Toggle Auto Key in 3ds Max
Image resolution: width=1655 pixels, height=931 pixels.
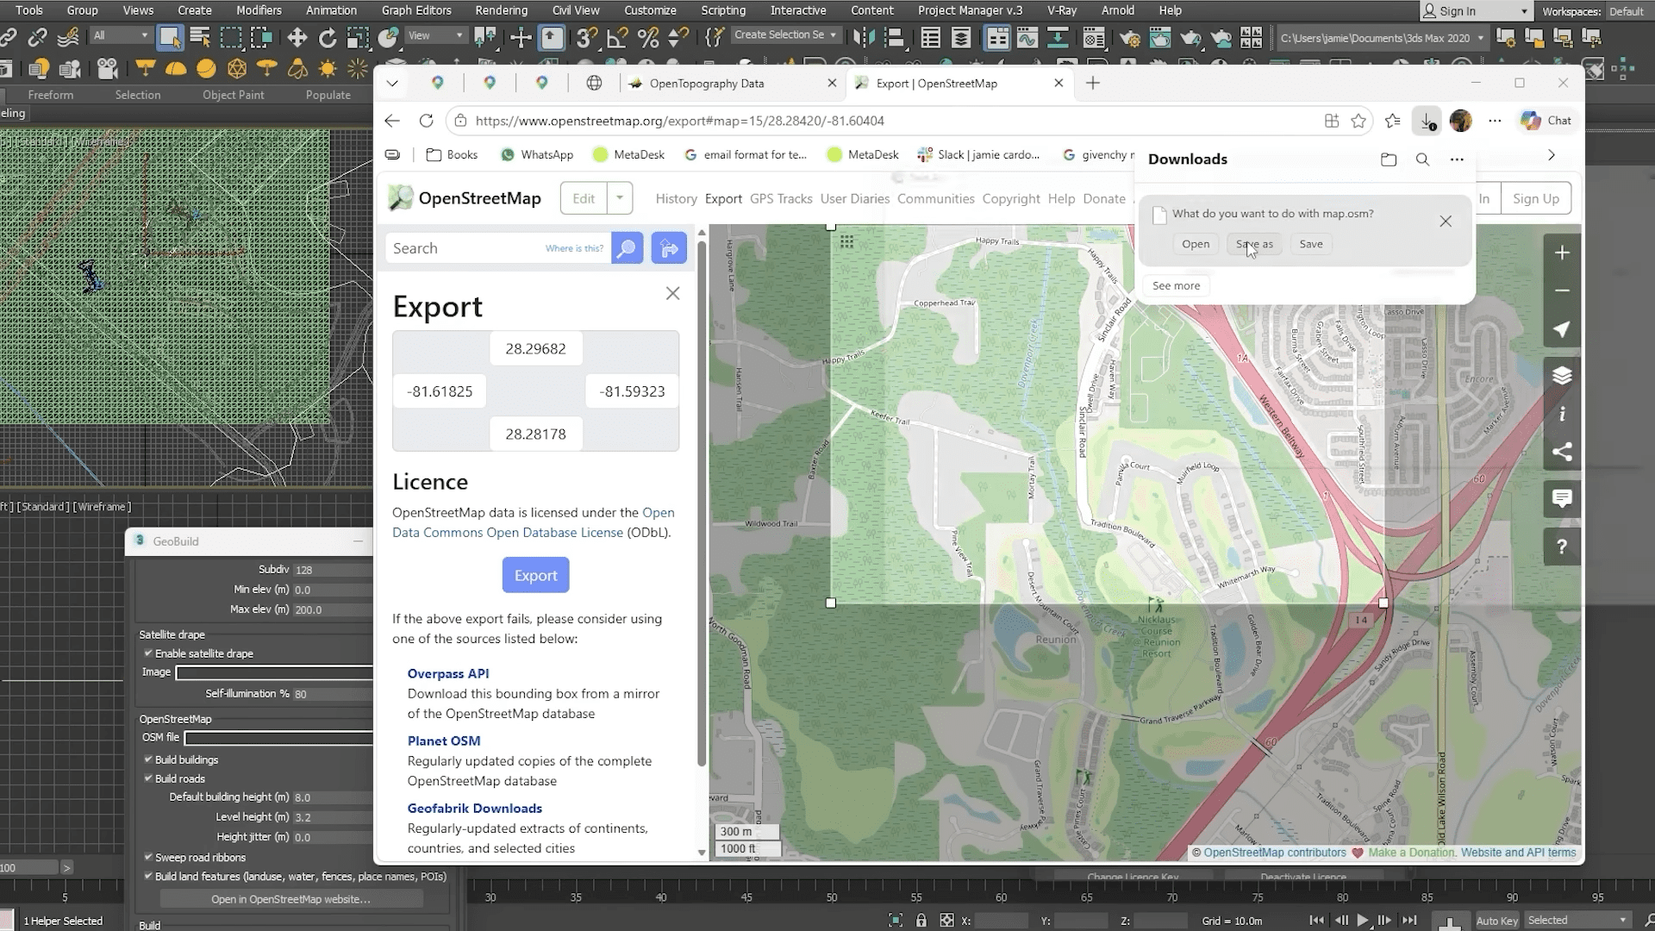1497,921
